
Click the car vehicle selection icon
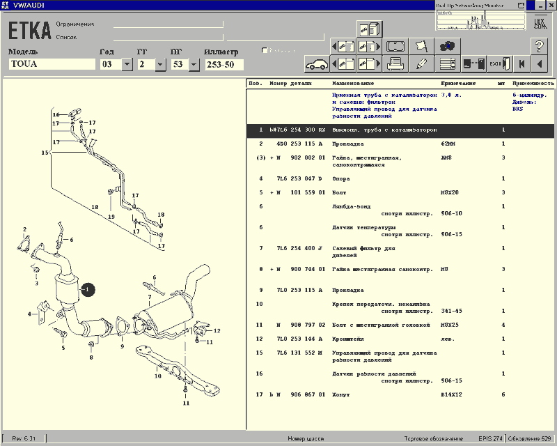coord(317,65)
